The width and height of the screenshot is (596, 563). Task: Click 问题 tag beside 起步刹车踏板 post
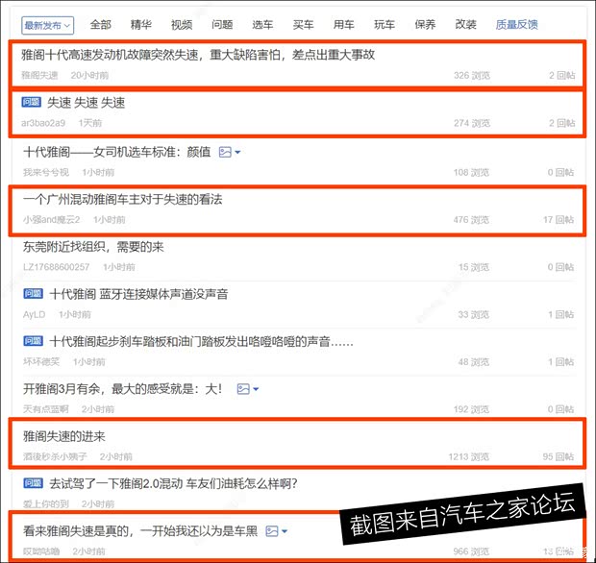pos(33,341)
